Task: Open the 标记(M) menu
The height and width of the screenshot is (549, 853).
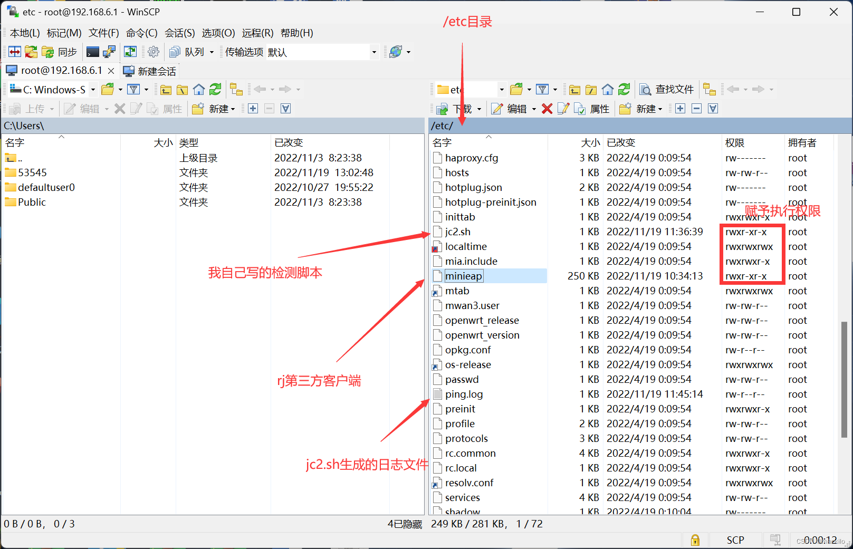Action: click(64, 33)
